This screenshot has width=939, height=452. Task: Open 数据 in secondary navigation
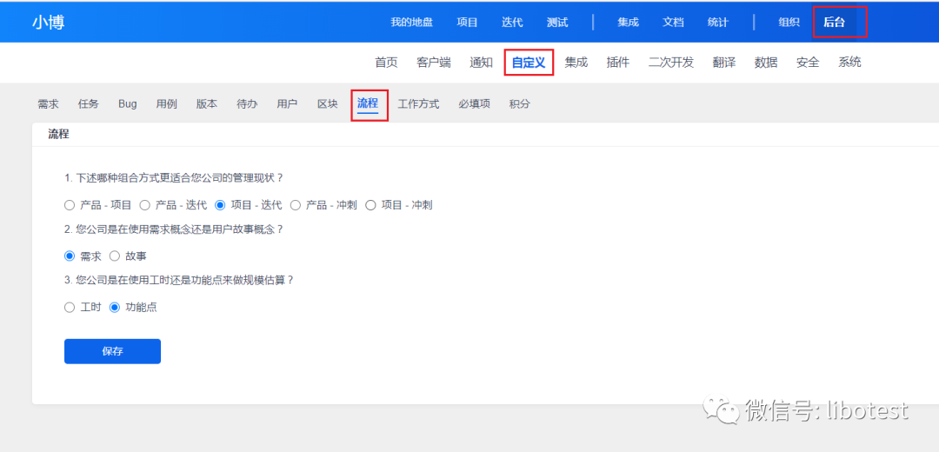[x=766, y=63]
